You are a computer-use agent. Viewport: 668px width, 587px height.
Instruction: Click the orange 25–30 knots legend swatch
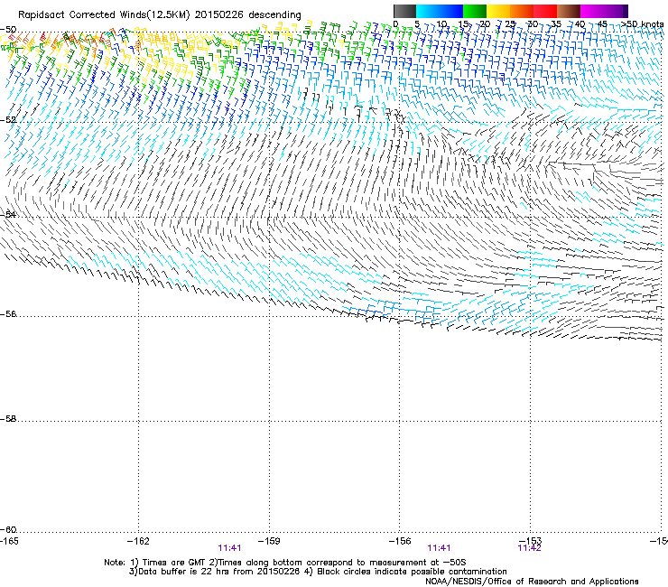coord(522,11)
